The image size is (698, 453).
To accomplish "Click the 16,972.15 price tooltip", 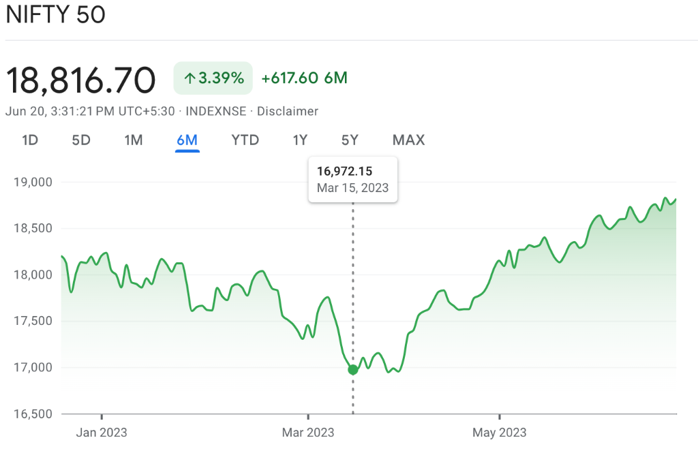I will click(x=352, y=179).
